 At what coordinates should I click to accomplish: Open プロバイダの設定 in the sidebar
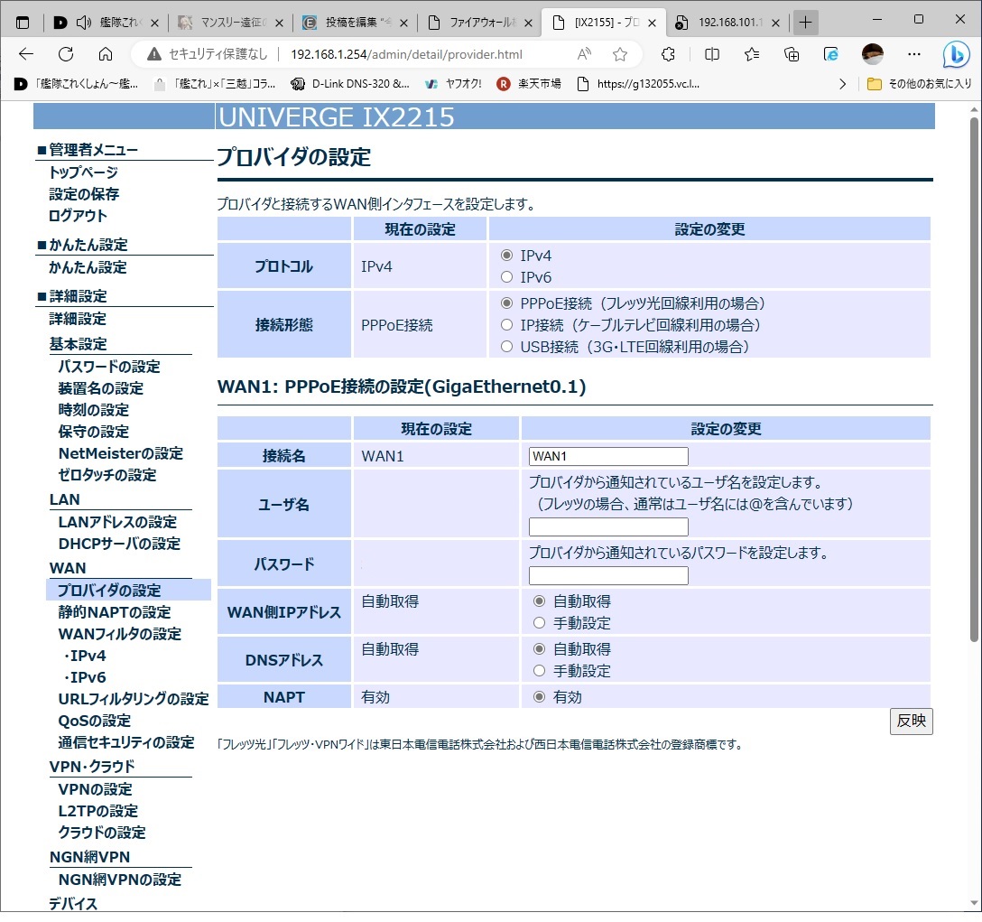109,591
